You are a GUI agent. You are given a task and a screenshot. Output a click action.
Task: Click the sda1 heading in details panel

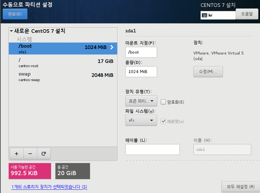pyautogui.click(x=131, y=31)
